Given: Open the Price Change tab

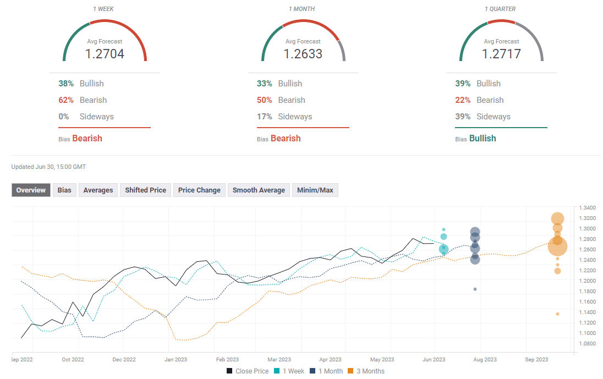Looking at the screenshot, I should (x=199, y=190).
